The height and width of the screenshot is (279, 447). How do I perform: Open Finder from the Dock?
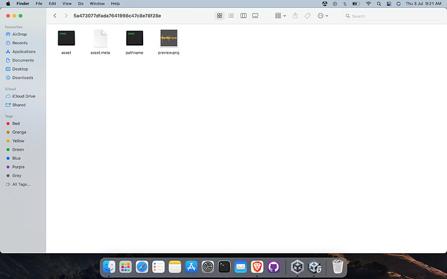(109, 267)
